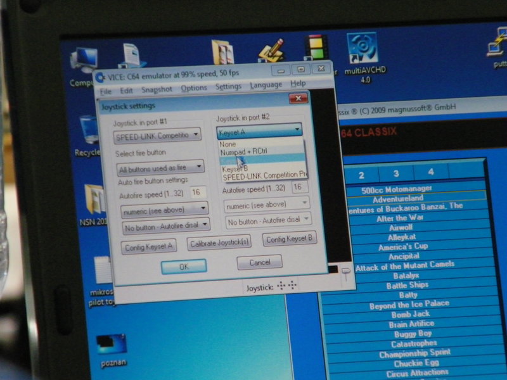Click port #1 autofire speed field
Image resolution: width=507 pixels, height=380 pixels.
pyautogui.click(x=196, y=192)
